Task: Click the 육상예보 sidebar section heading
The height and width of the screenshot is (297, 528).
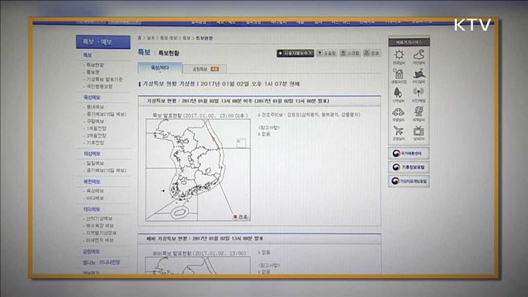Action: [91, 97]
